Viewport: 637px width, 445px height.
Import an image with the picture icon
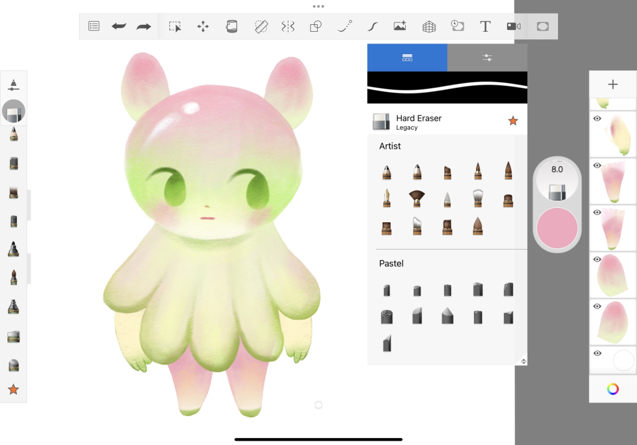coord(400,26)
